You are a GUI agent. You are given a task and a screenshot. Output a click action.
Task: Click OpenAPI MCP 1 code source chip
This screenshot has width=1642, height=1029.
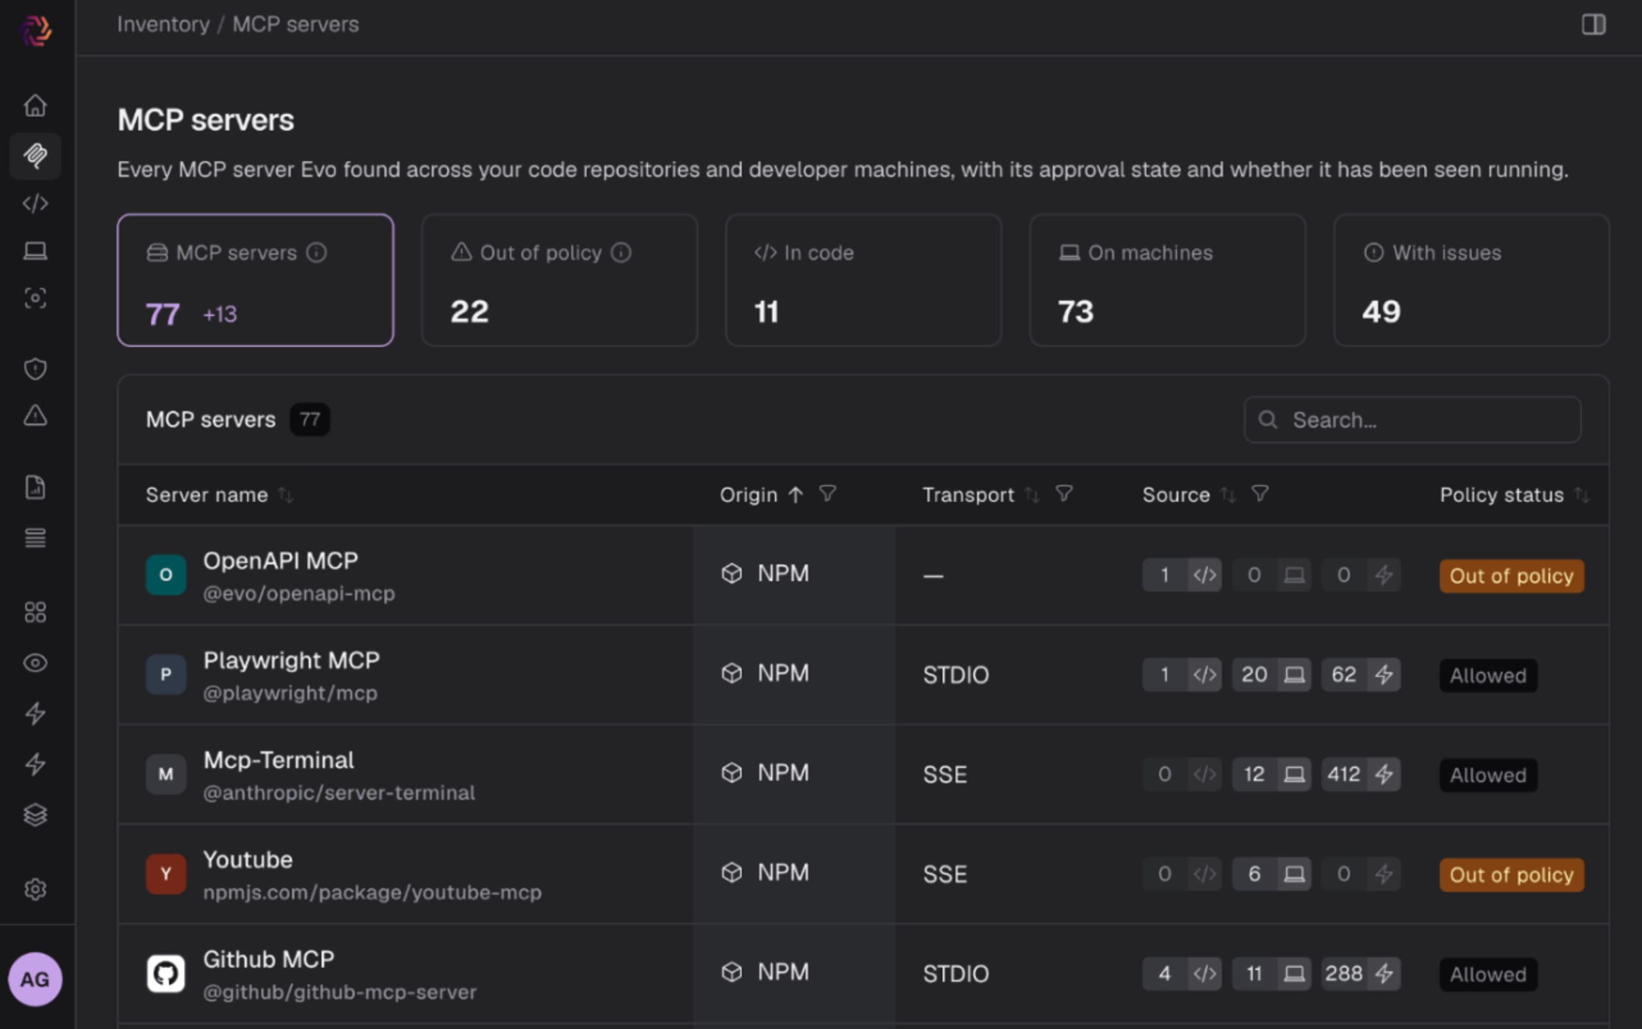tap(1182, 575)
